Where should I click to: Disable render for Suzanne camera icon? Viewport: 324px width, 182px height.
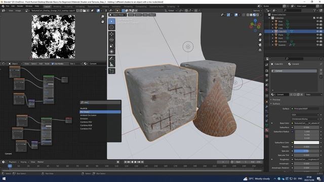(x=321, y=45)
